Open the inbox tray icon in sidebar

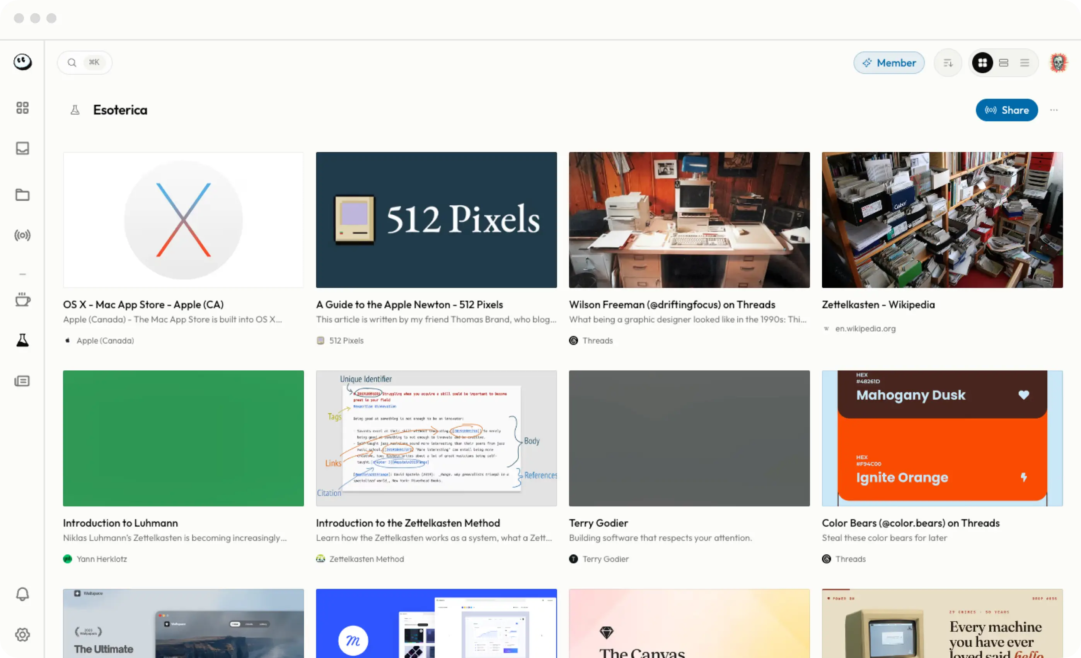coord(22,148)
